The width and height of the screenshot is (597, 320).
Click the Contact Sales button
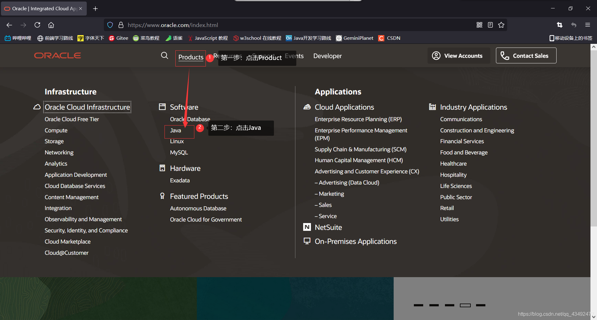(526, 56)
